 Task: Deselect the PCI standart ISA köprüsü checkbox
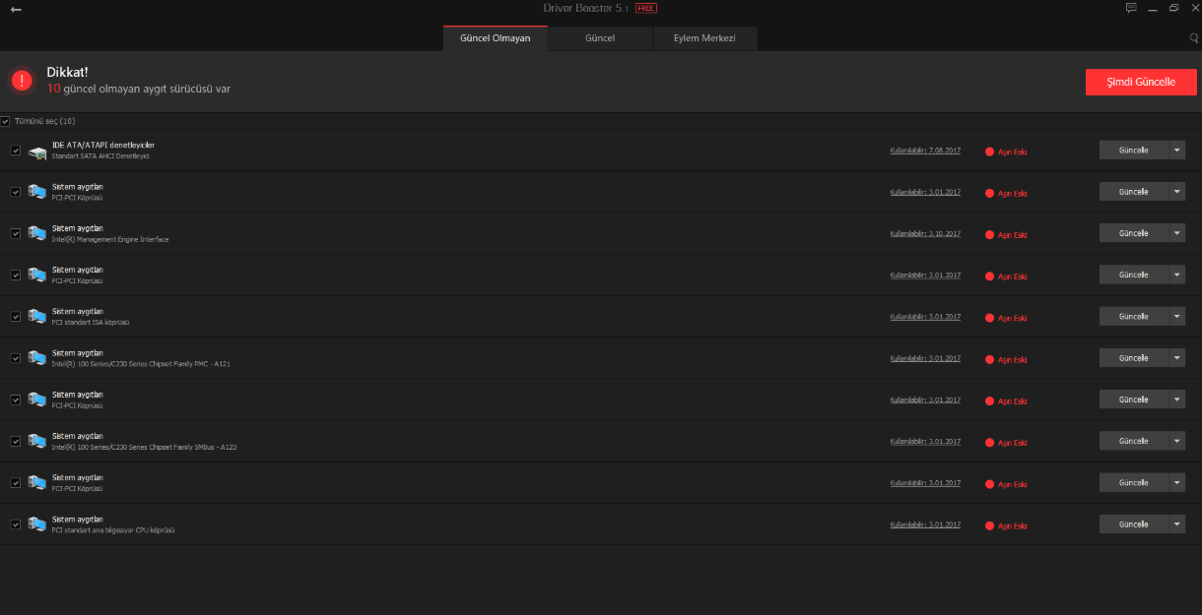(16, 317)
